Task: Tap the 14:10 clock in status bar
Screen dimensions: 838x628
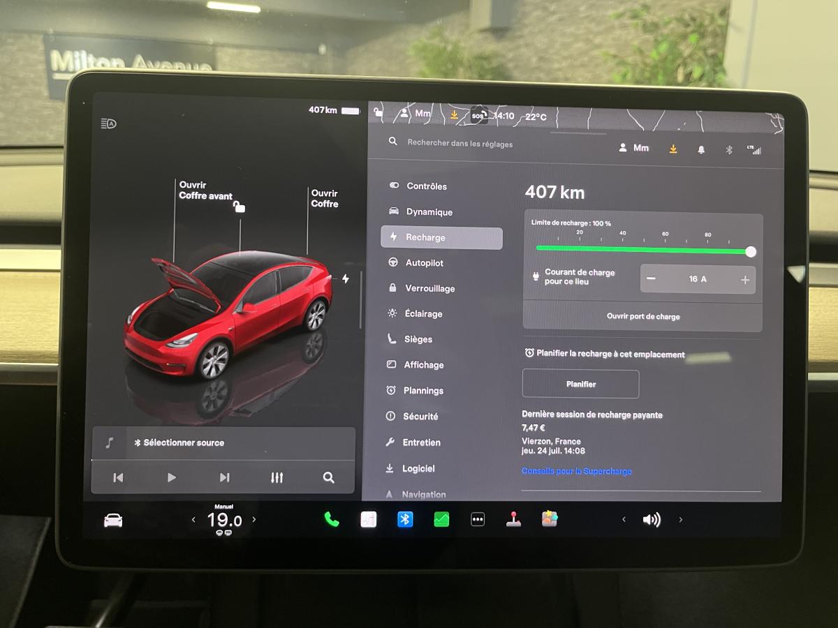Action: pos(504,116)
